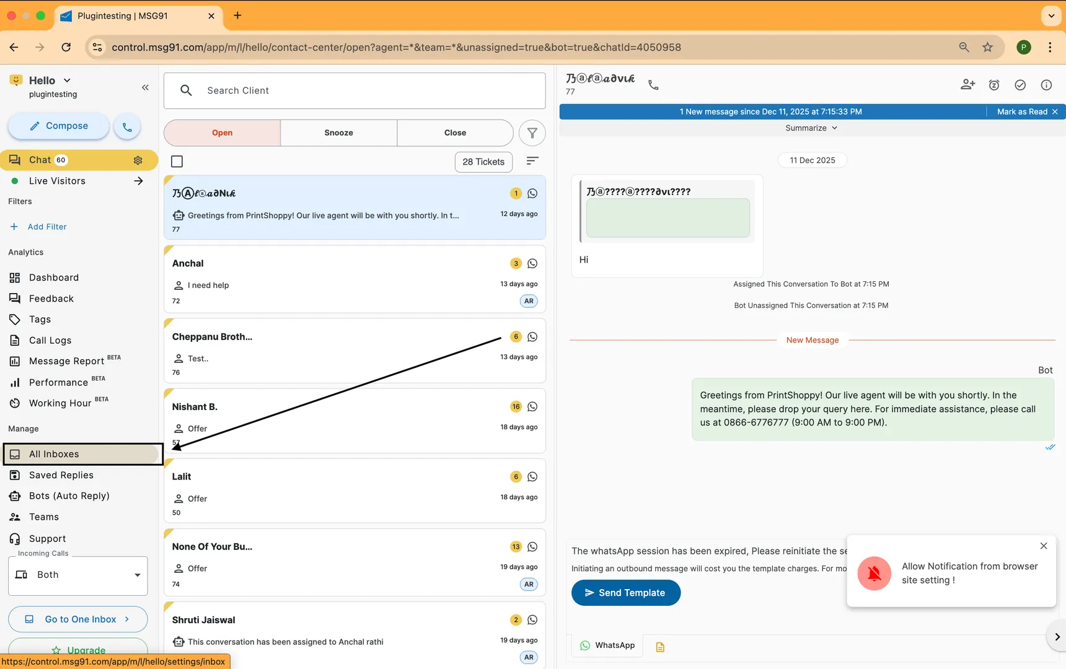
Task: Open Tags page
Action: click(x=40, y=320)
